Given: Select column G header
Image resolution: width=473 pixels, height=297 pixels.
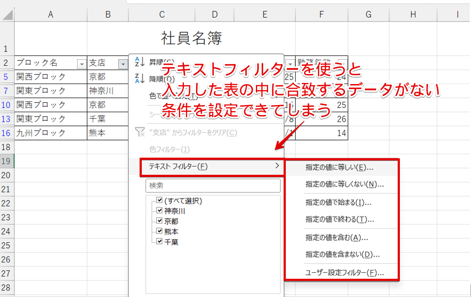Looking at the screenshot, I should (368, 14).
